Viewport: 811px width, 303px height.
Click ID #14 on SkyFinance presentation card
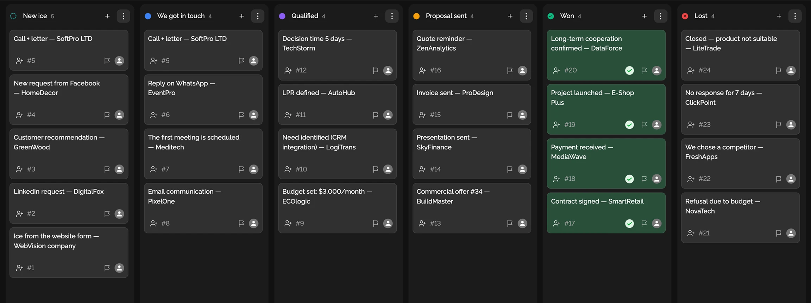tap(435, 169)
